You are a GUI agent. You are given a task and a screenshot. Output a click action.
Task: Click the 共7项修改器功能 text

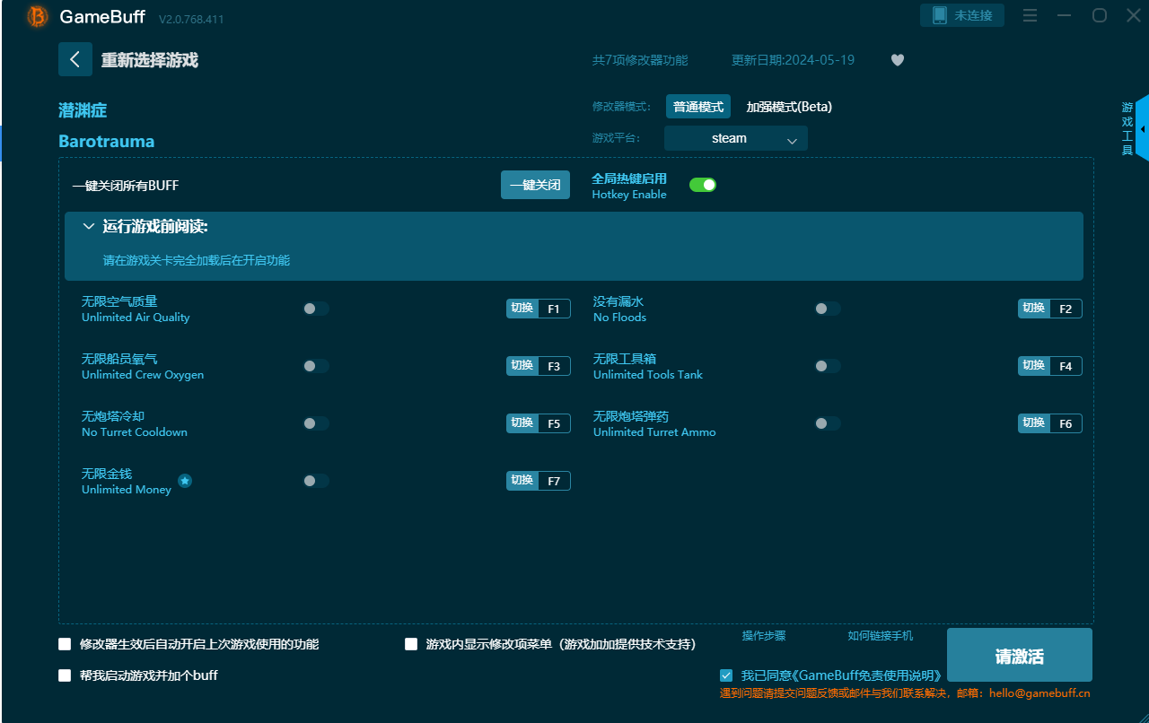(640, 60)
